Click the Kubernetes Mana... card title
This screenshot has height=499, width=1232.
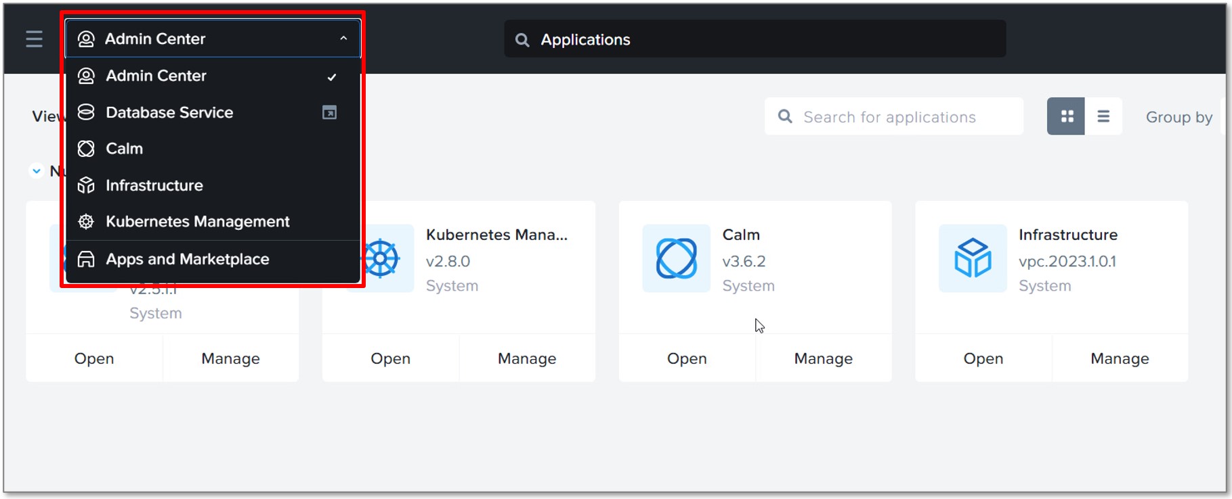pos(496,235)
